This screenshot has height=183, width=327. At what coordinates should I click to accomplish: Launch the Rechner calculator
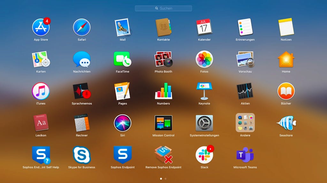click(82, 123)
